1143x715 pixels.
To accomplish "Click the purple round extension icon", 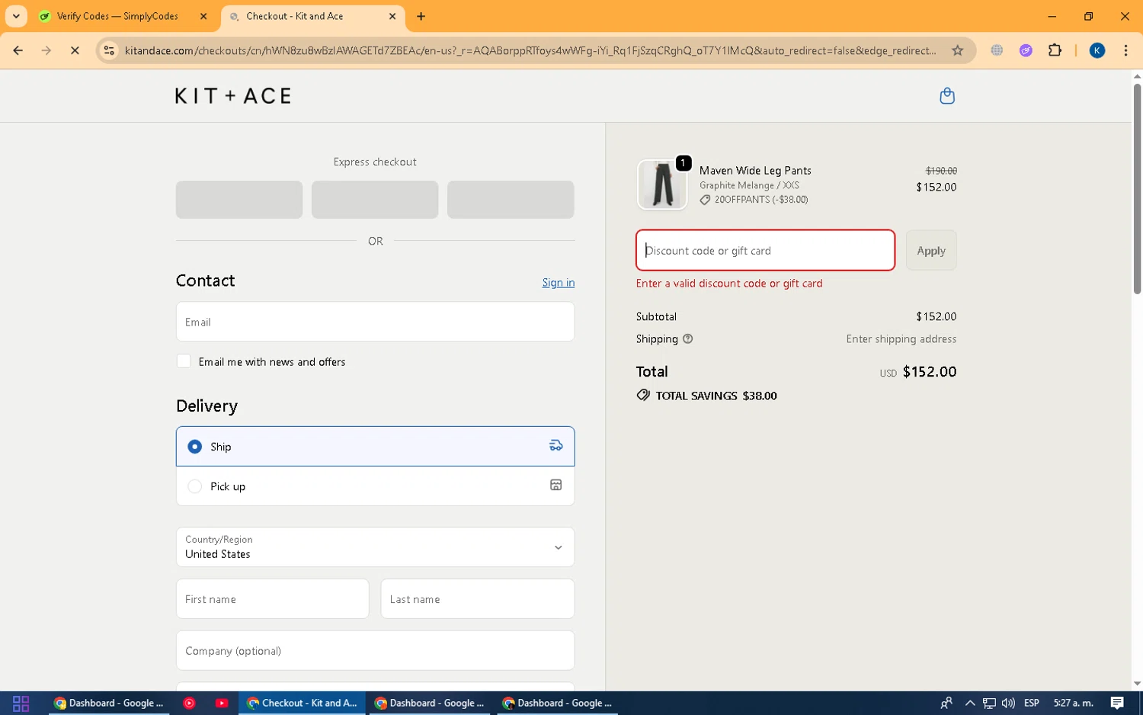I will [x=1026, y=50].
